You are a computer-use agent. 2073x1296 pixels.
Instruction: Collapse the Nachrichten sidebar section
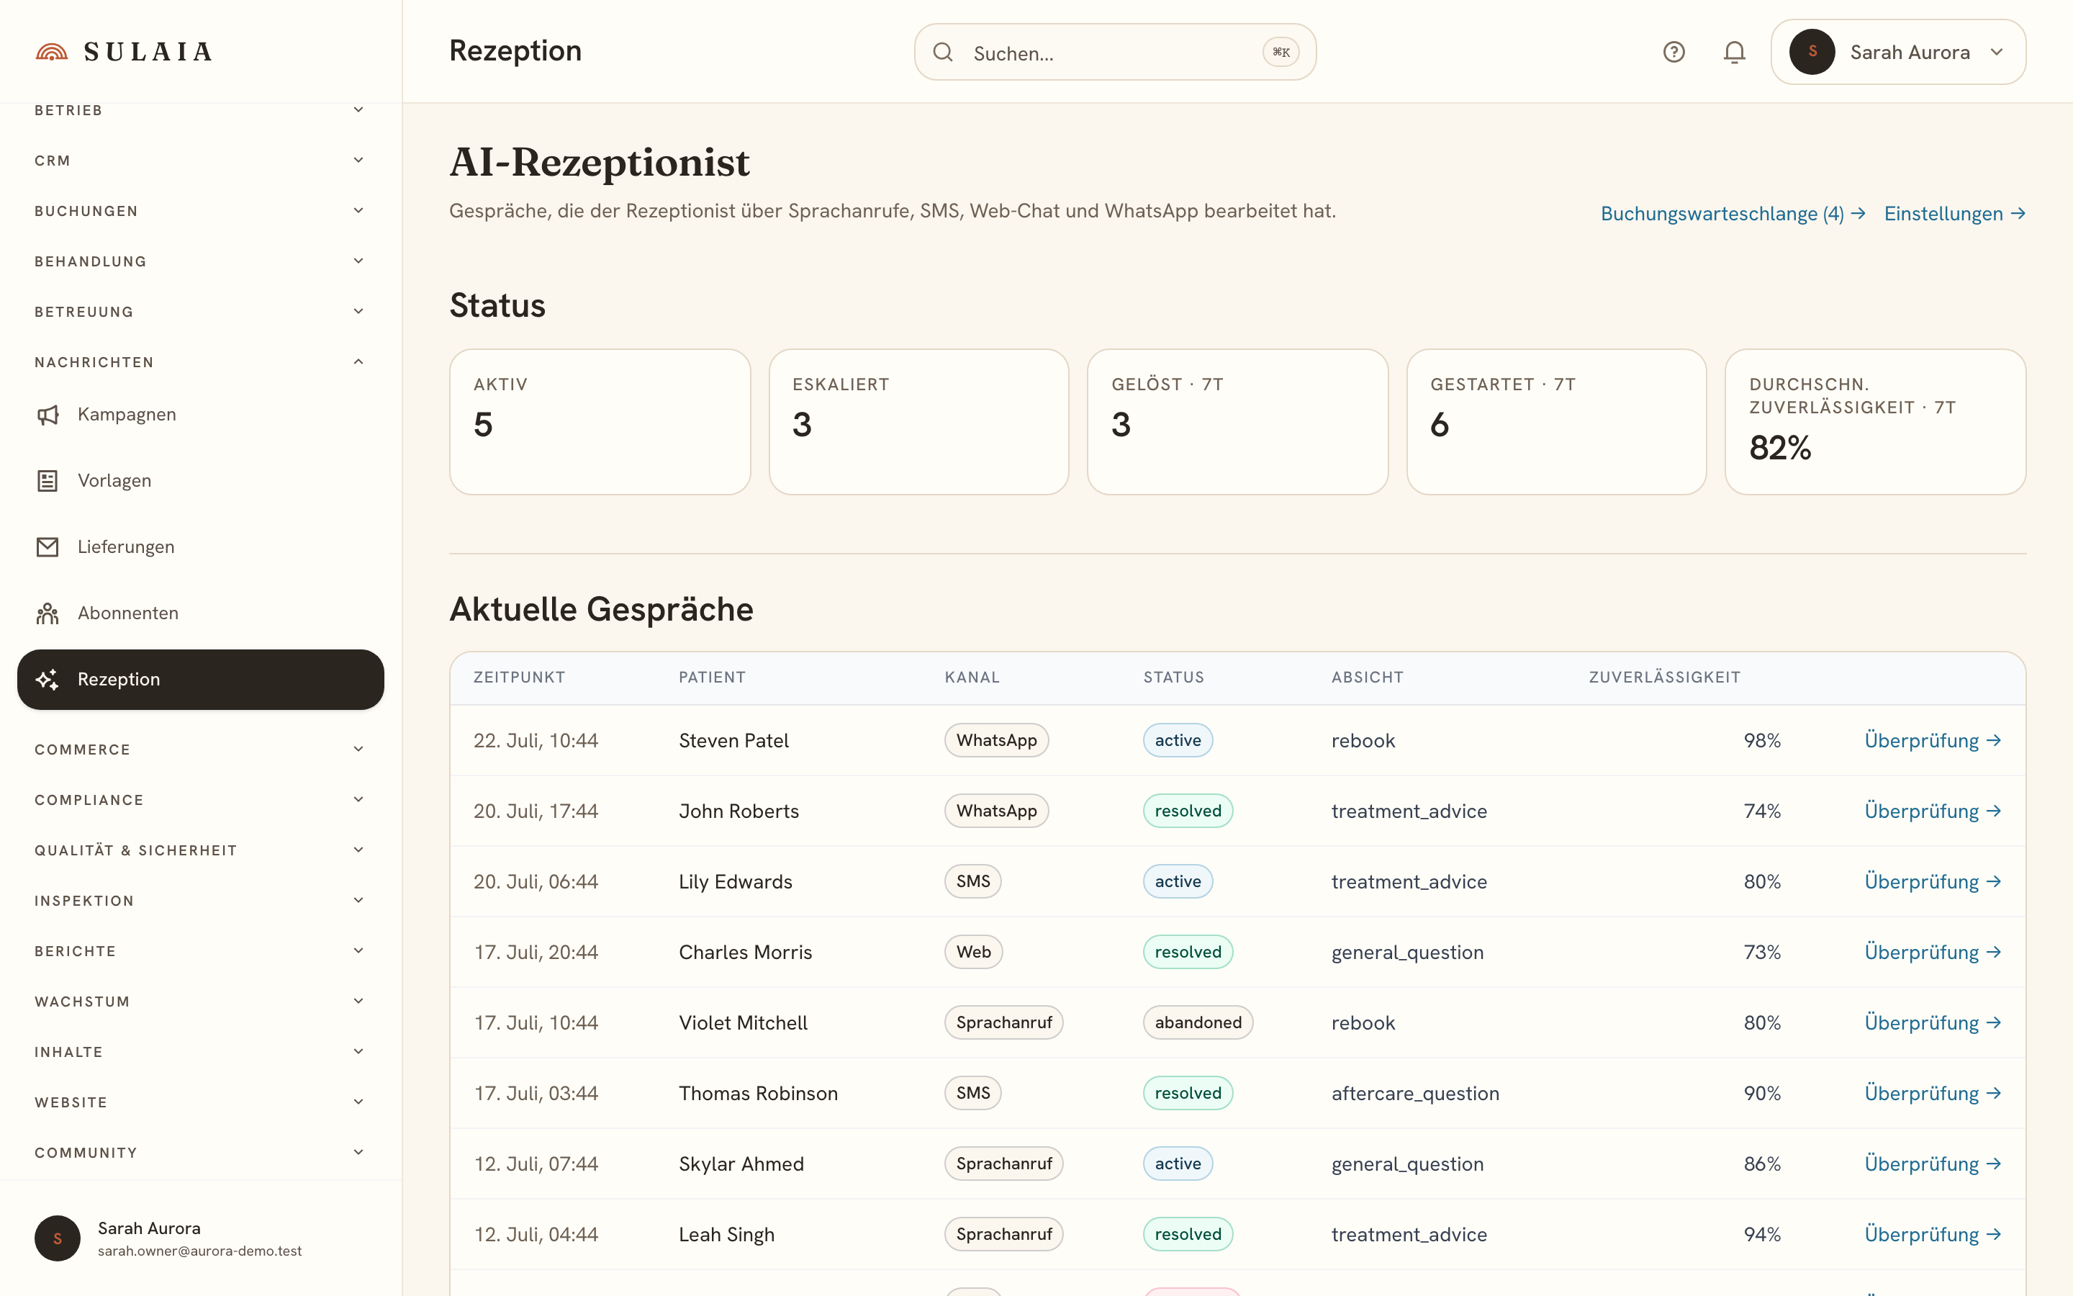pos(200,363)
